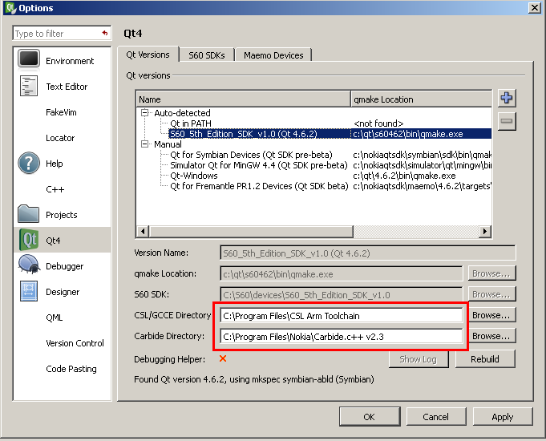Select C++ in the category list

[x=62, y=189]
